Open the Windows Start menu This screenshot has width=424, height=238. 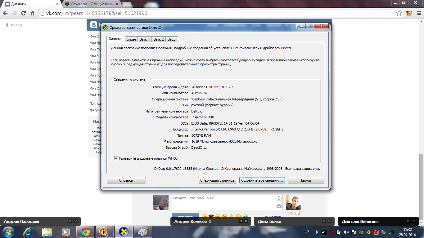coord(8,232)
